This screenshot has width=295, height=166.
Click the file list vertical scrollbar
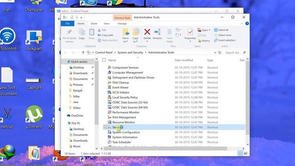click(248, 97)
